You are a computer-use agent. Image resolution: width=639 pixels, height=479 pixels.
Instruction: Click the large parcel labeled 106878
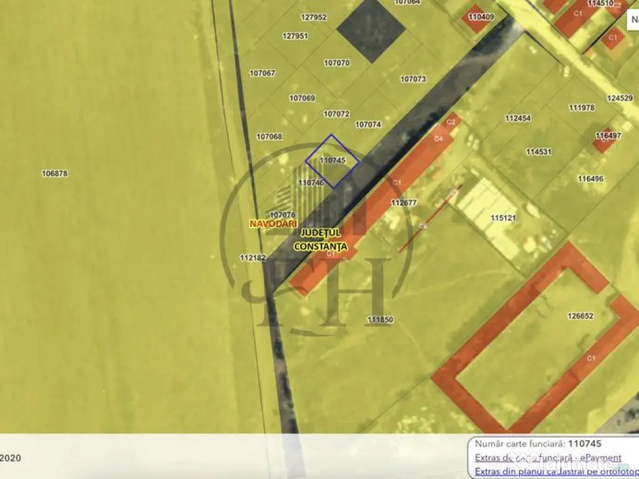coord(54,173)
